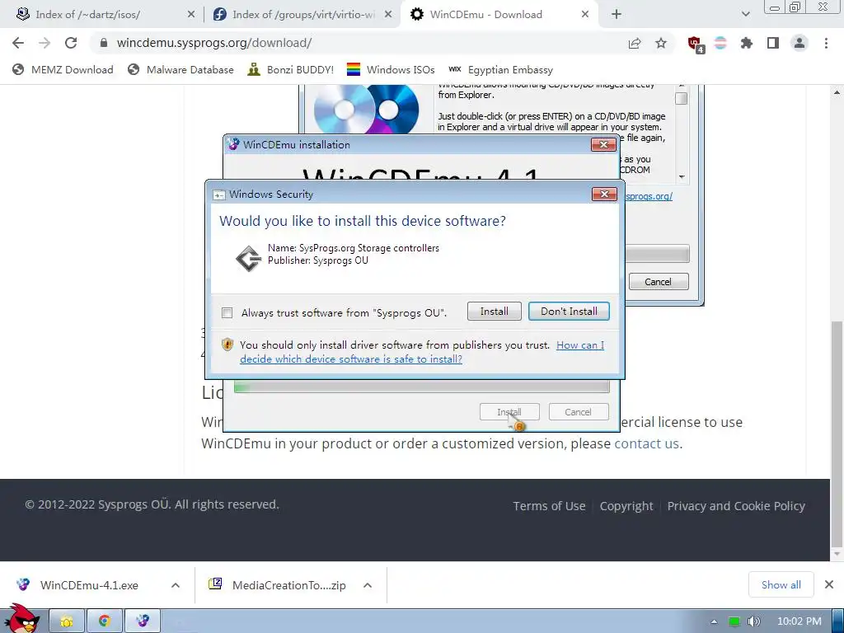Open Terms of Use footer link

(549, 506)
